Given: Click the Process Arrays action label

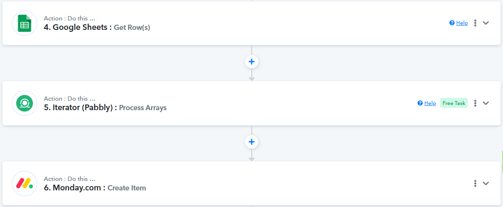Looking at the screenshot, I should pyautogui.click(x=143, y=108).
